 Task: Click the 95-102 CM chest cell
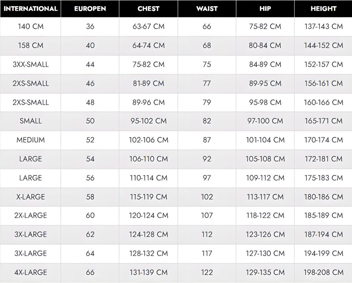(x=148, y=121)
